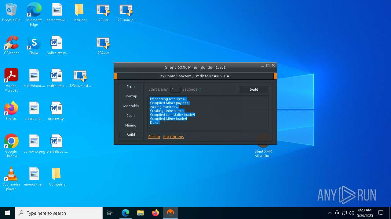This screenshot has width=391, height=219.
Task: Open the Icon tab
Action: 131,116
